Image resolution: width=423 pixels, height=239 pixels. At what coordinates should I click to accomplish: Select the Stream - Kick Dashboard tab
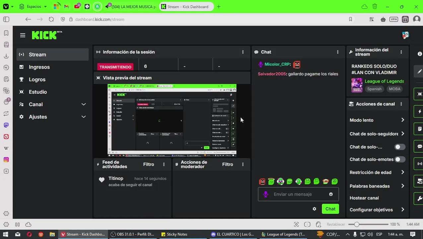tap(186, 7)
